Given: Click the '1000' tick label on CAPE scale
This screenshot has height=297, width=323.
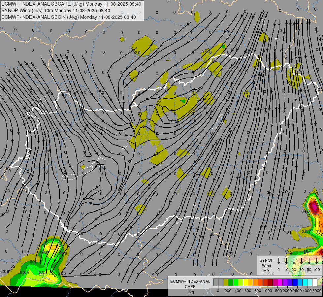Looking at the screenshot, I should (268, 291).
